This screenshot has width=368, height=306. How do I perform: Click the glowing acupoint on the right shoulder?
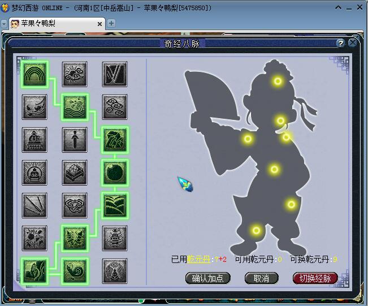coord(286,137)
